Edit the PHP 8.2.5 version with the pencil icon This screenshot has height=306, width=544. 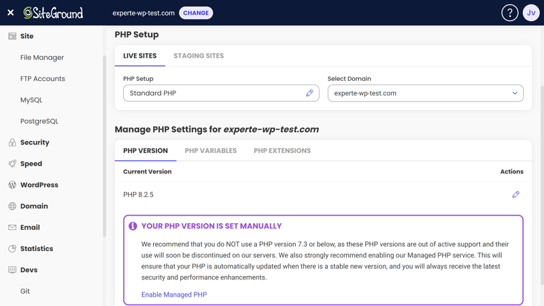[x=516, y=194]
